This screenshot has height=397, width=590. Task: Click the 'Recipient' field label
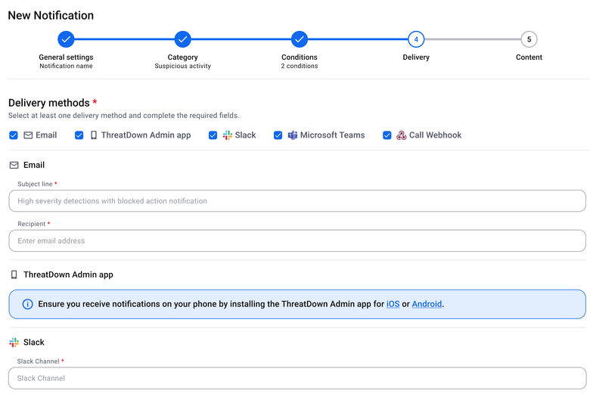click(32, 224)
